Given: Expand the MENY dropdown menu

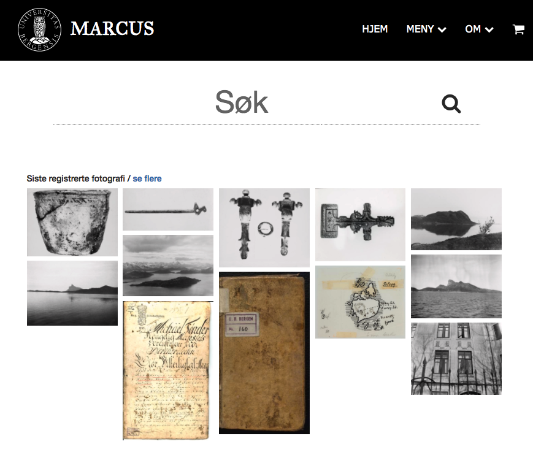Looking at the screenshot, I should (426, 29).
